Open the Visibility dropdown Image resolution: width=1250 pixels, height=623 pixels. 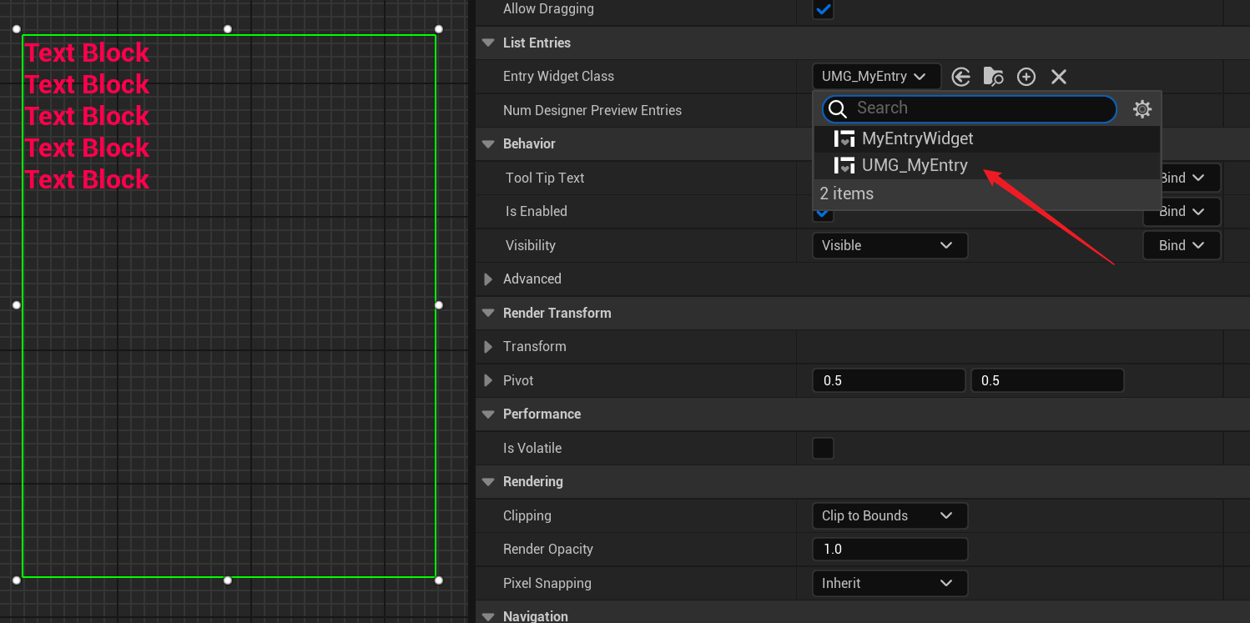pyautogui.click(x=889, y=245)
